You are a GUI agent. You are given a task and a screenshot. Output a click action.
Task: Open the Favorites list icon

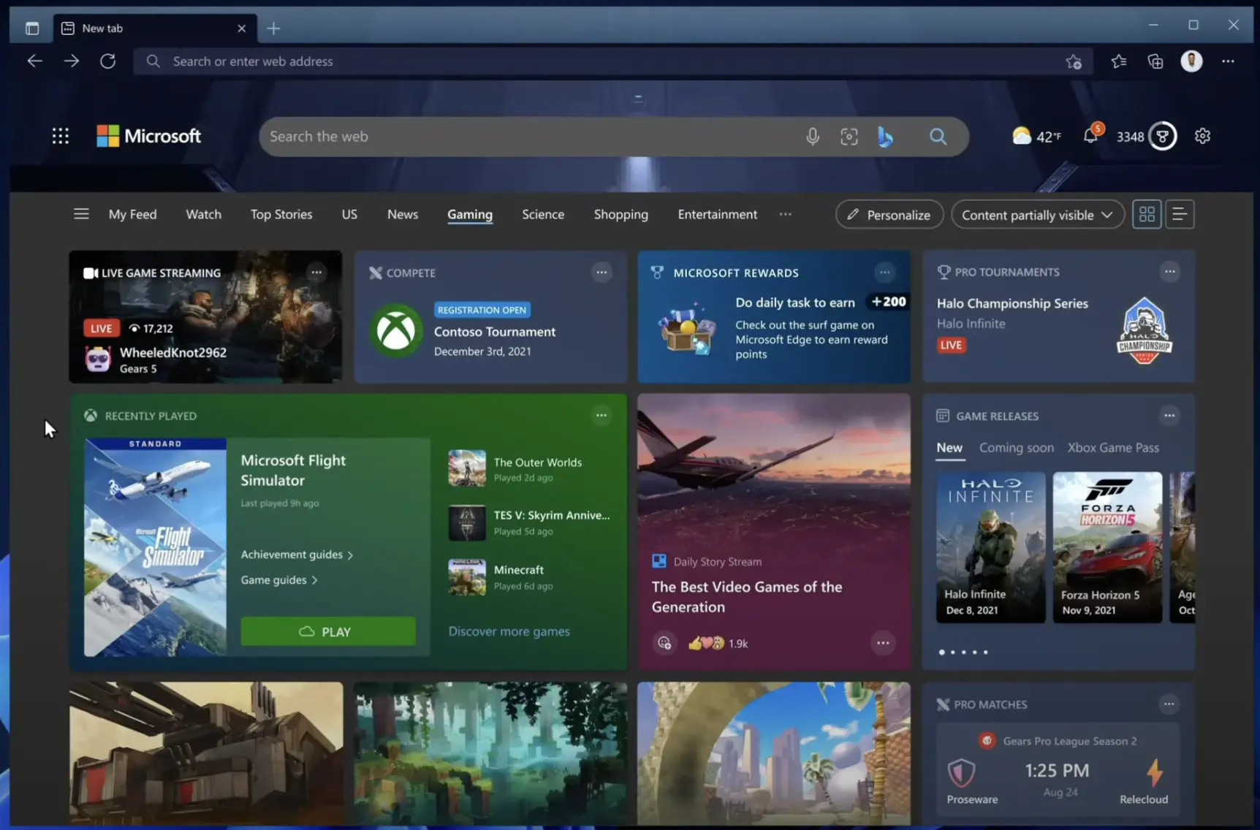coord(1119,61)
